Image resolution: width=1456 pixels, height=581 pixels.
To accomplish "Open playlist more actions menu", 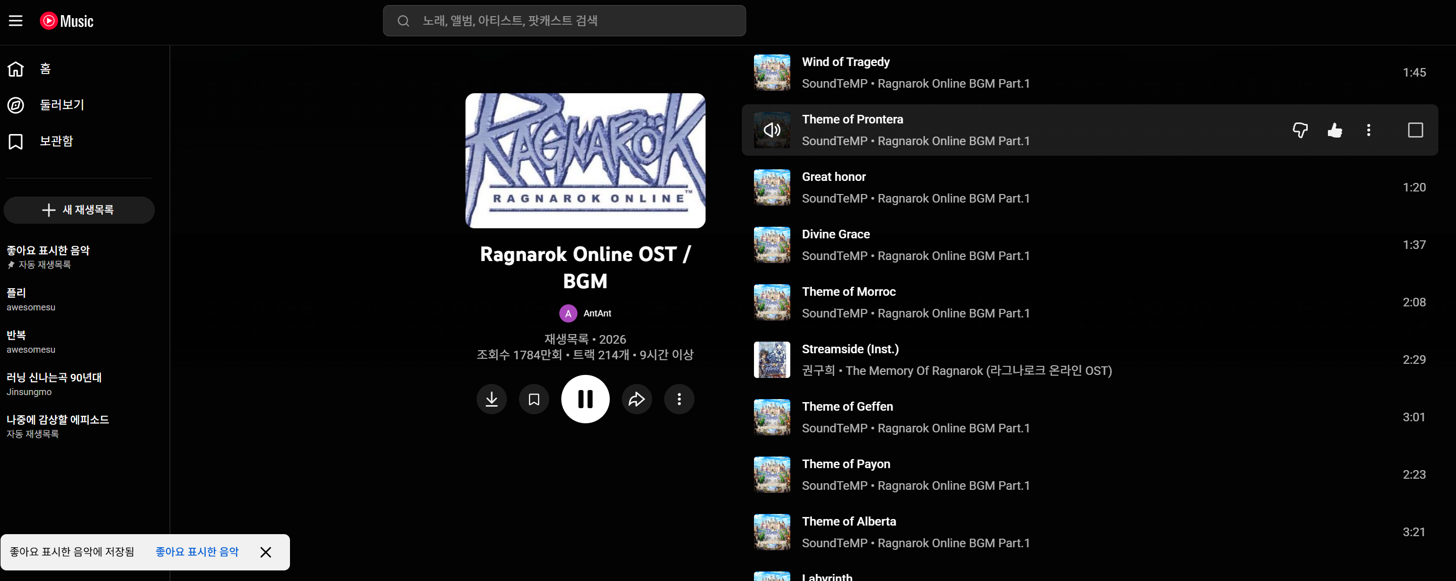I will (679, 399).
